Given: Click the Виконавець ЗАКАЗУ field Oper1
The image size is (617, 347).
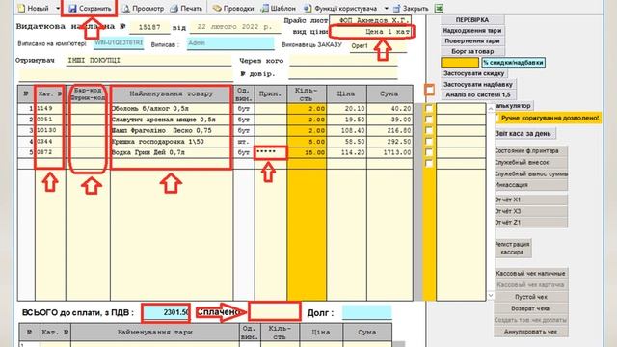Looking at the screenshot, I should coord(378,46).
